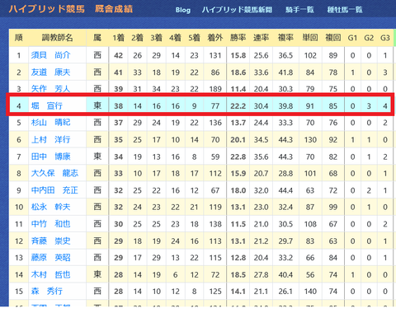396x313 pixels.
Task: Select 複率 value 33.2 in 藤原 英昭 row
Action: [285, 258]
